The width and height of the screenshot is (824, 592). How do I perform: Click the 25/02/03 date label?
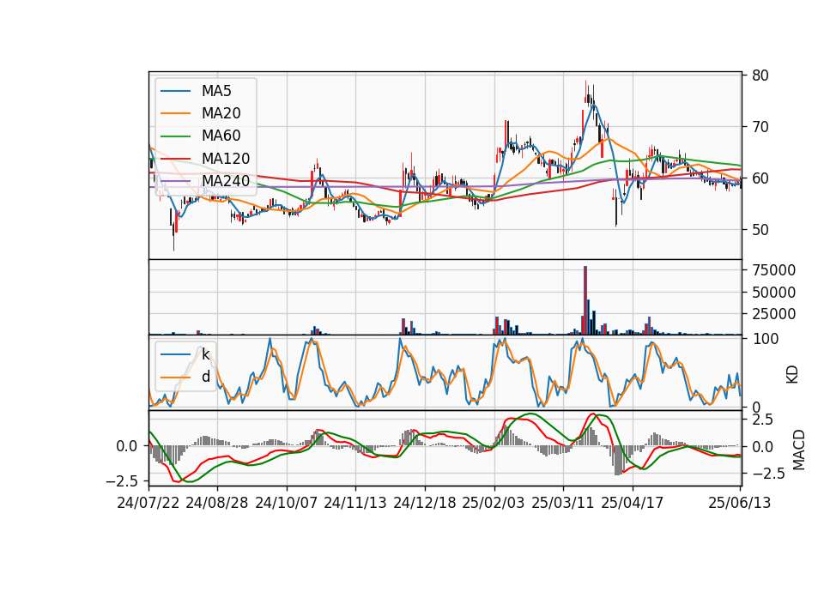click(x=494, y=504)
